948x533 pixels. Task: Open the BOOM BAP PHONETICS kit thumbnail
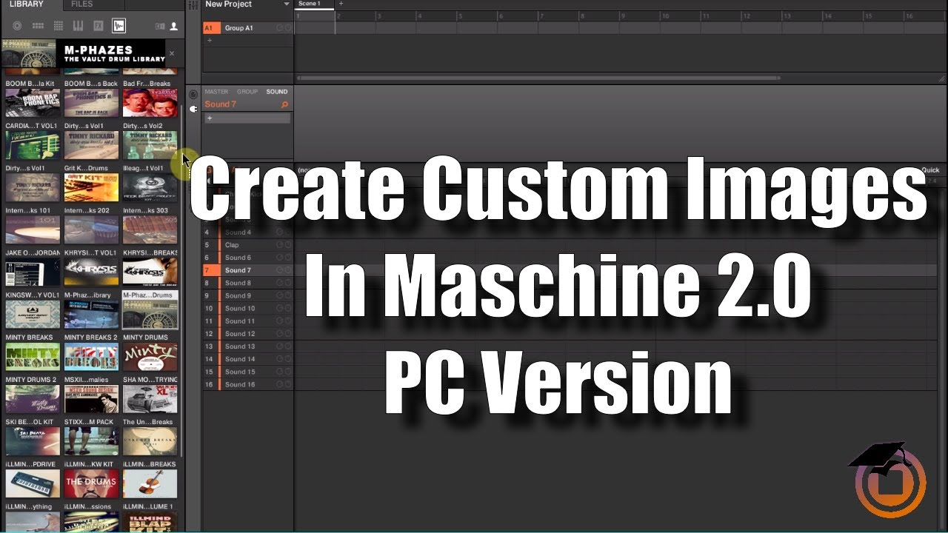pyautogui.click(x=32, y=103)
